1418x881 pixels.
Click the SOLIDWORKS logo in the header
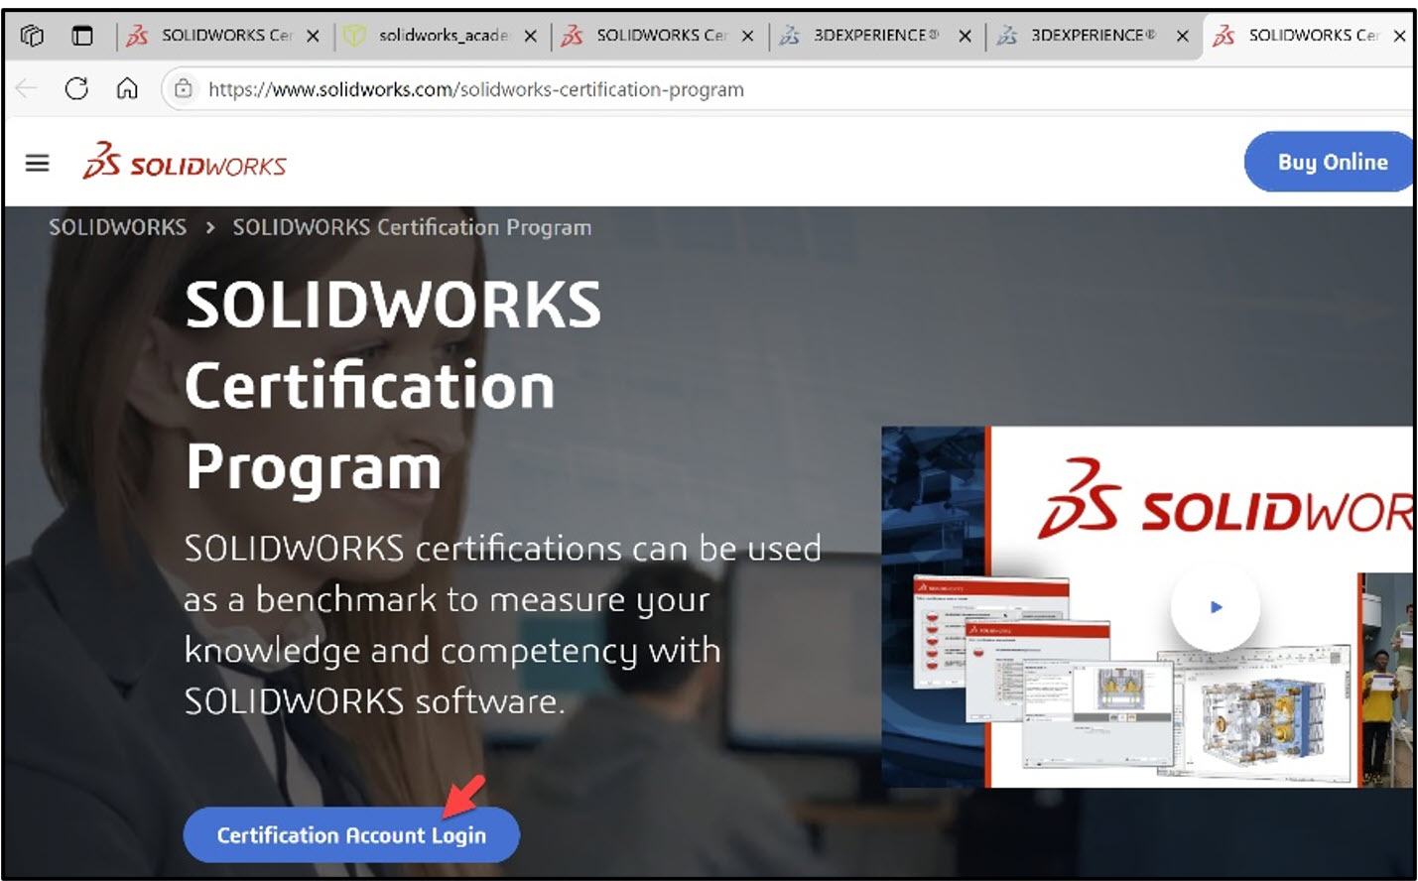185,161
